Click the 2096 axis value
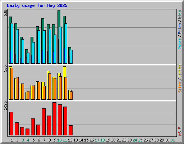 tap(5, 105)
